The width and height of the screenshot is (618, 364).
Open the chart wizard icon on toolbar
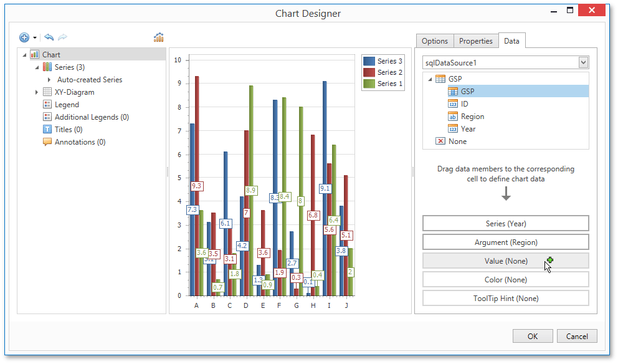[x=159, y=37]
